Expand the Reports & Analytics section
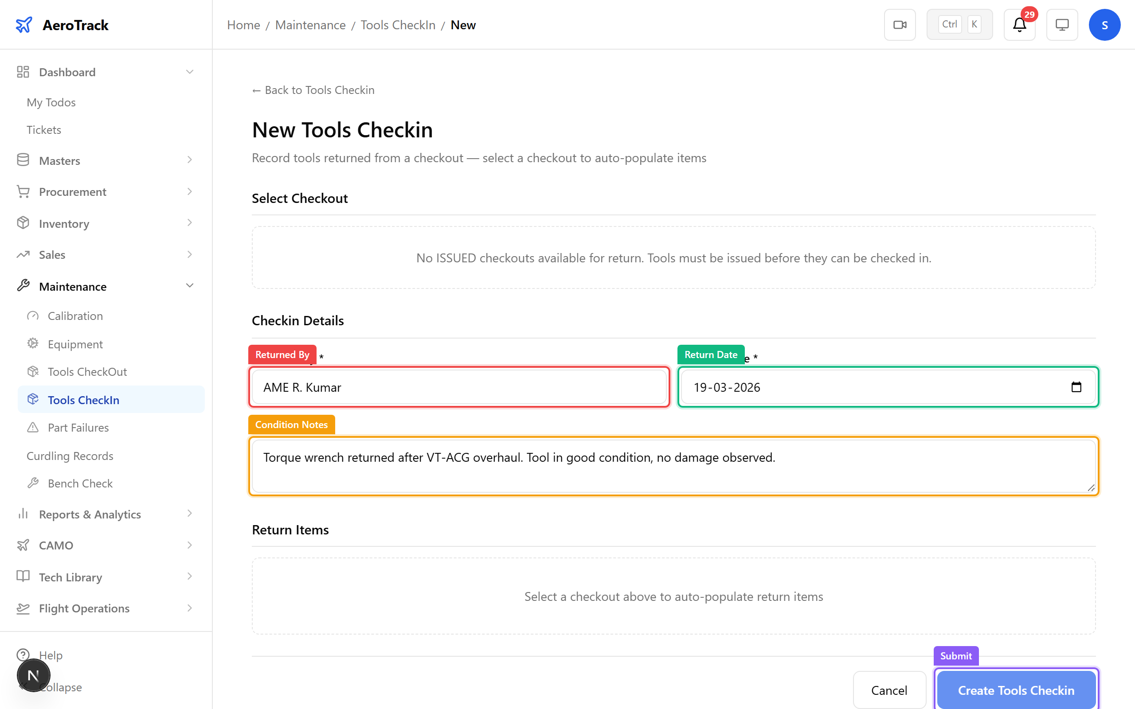This screenshot has height=709, width=1135. coord(189,514)
